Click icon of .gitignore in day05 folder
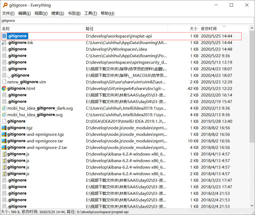 pyautogui.click(x=4, y=95)
